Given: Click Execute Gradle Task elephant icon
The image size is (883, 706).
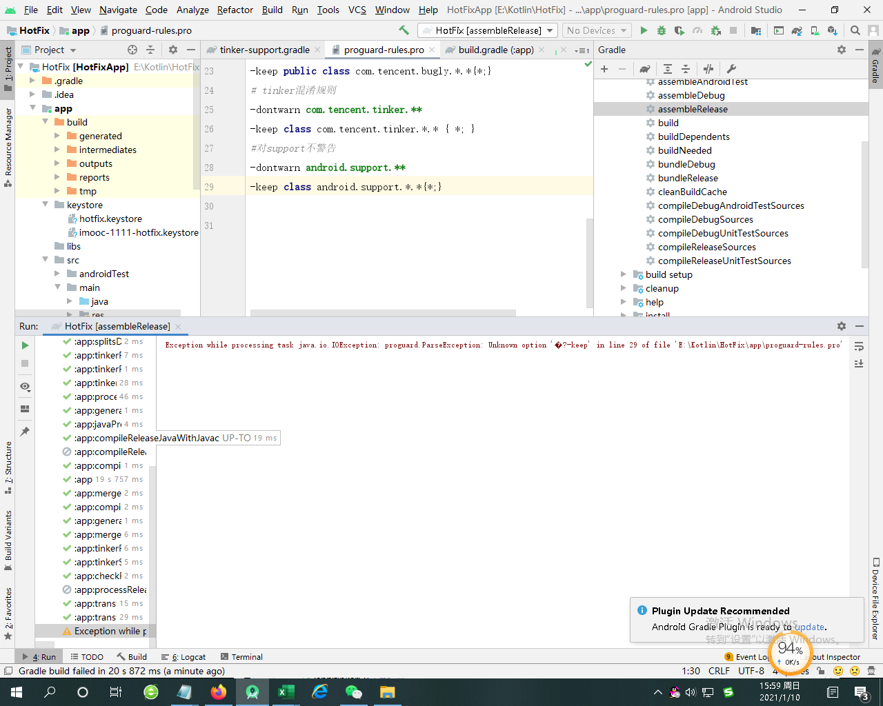Looking at the screenshot, I should coord(645,69).
